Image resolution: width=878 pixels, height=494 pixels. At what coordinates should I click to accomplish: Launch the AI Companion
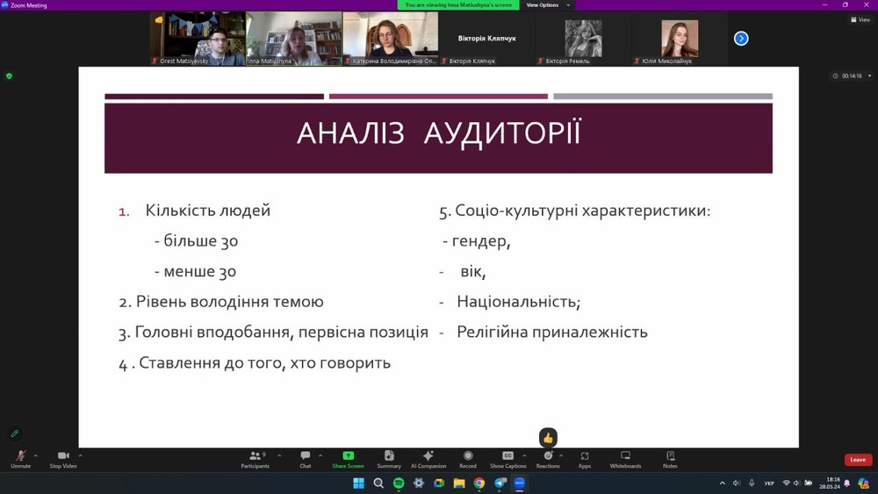(x=428, y=459)
